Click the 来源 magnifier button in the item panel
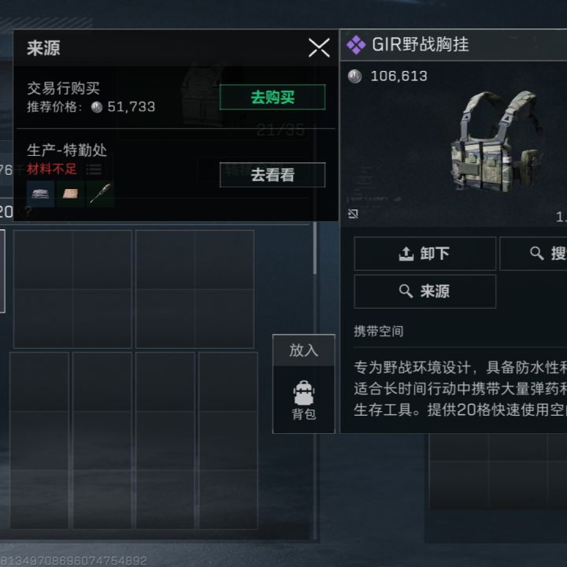Viewport: 567px width, 567px height. click(425, 291)
